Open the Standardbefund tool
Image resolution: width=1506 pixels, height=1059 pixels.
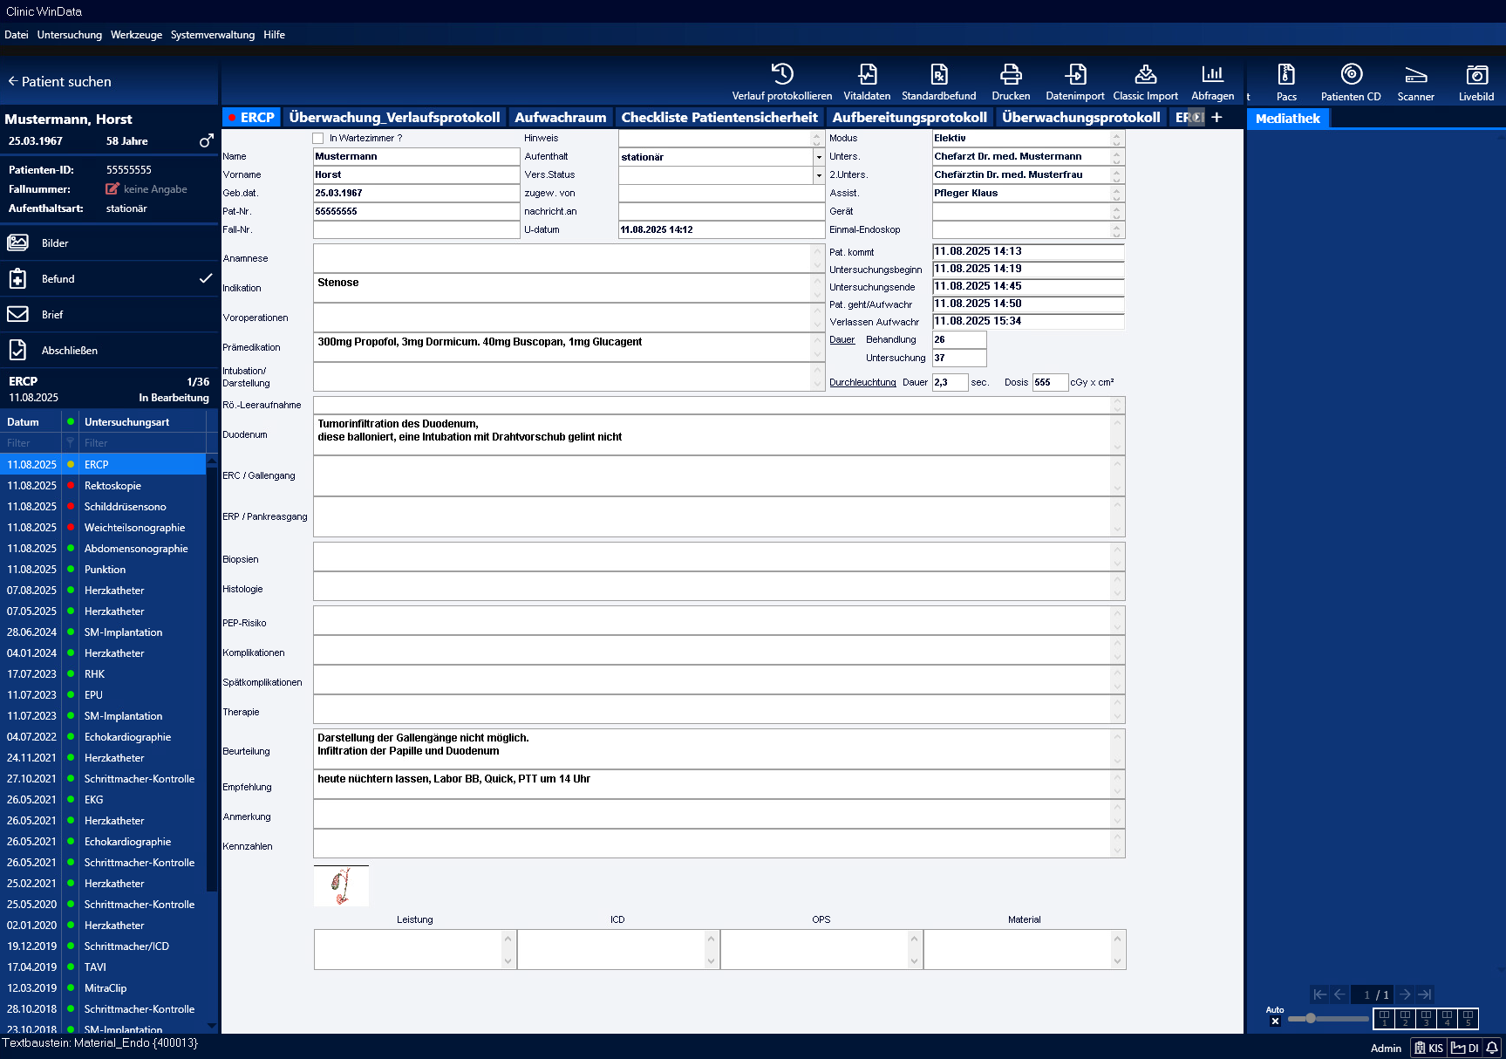coord(938,82)
